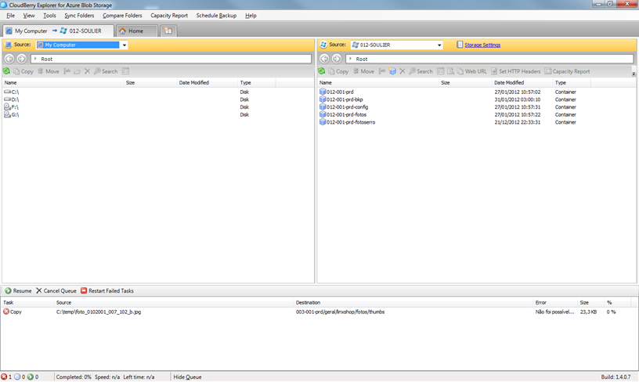The width and height of the screenshot is (639, 382).
Task: Click Set HTTP Headers in the toolbar
Action: (x=515, y=71)
